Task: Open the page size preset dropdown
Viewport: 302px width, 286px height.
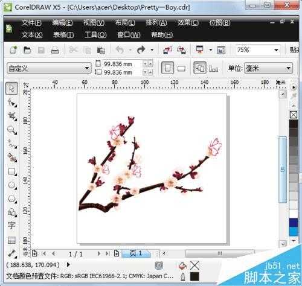Action: coord(48,68)
